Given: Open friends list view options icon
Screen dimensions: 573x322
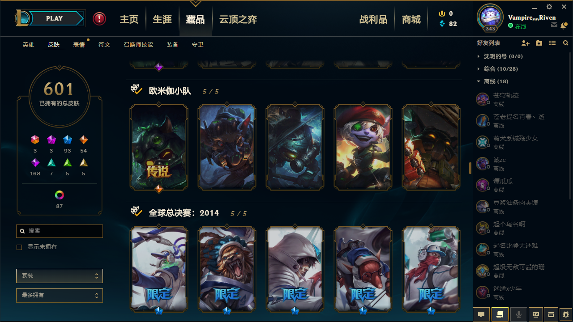Looking at the screenshot, I should 552,43.
